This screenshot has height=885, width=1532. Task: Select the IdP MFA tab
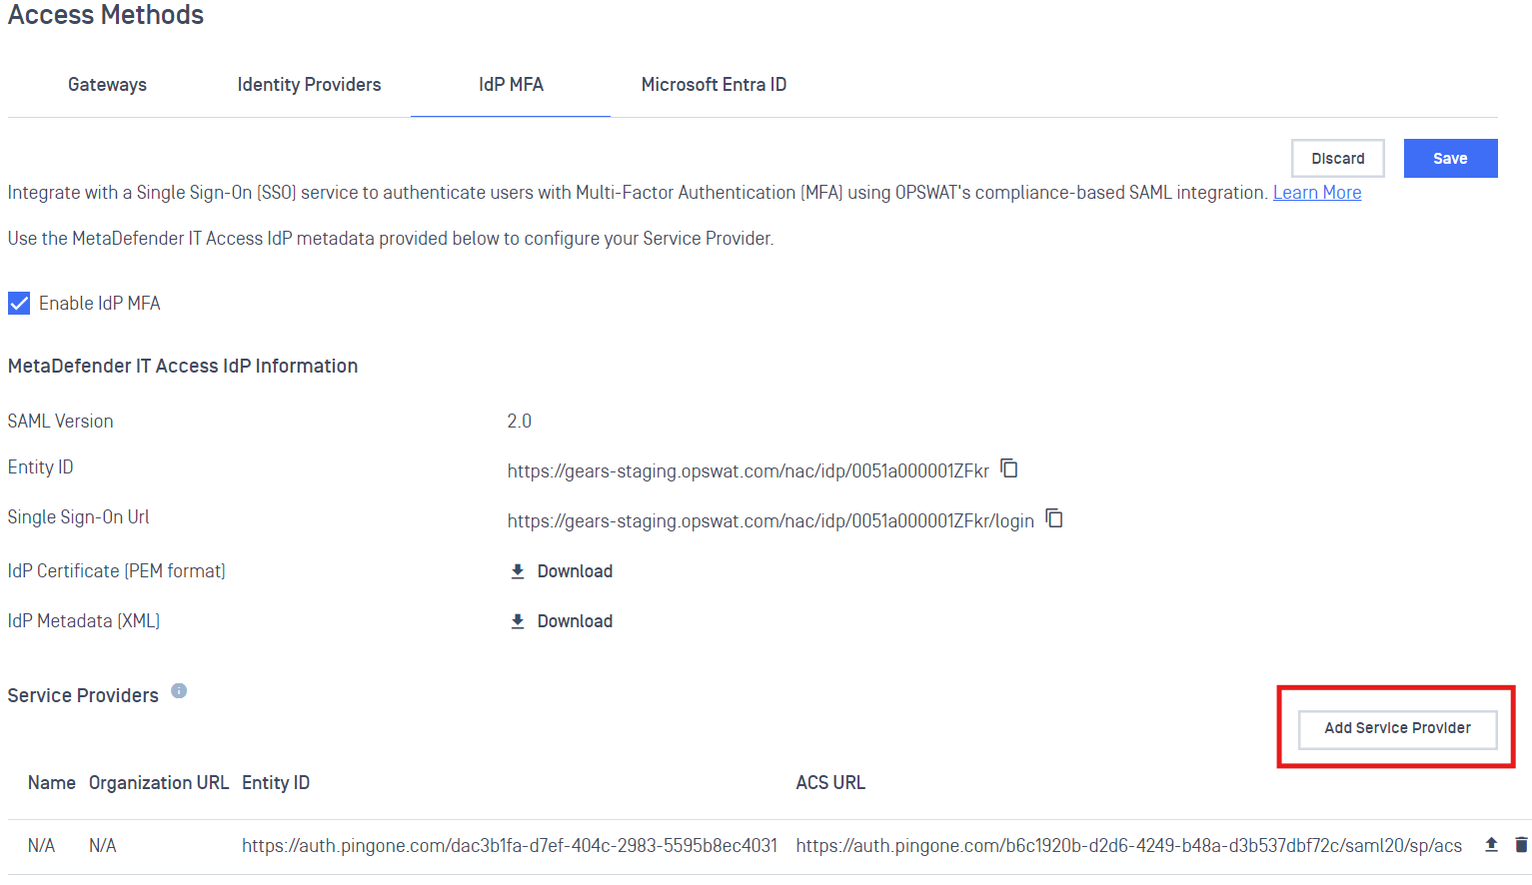coord(511,85)
